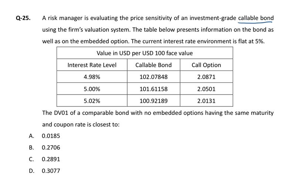Click the "Callable Bond" column header

pyautogui.click(x=154, y=65)
